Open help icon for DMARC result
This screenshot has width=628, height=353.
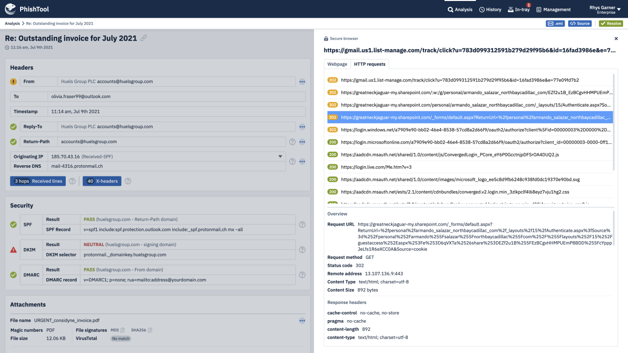click(x=302, y=275)
